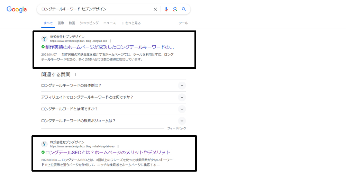The width and height of the screenshot is (346, 173).
Task: Click snippet dated 2023/09/03
Action: click(107, 162)
